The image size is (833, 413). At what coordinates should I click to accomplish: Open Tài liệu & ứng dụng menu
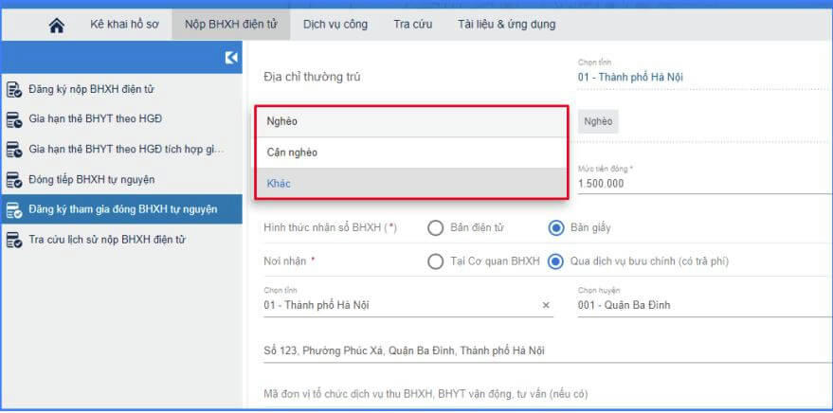click(507, 25)
